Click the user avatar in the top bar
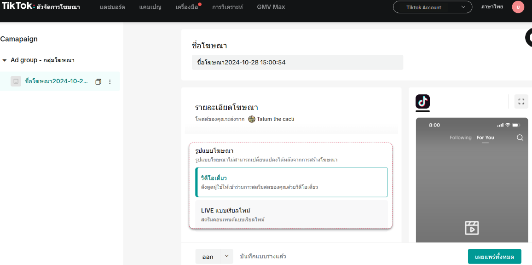The height and width of the screenshot is (265, 532). (518, 7)
